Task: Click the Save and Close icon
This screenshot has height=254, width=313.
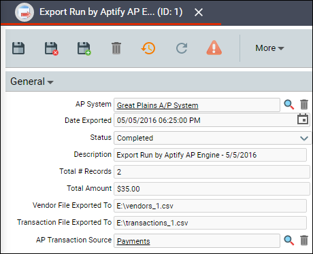Action: pyautogui.click(x=51, y=48)
